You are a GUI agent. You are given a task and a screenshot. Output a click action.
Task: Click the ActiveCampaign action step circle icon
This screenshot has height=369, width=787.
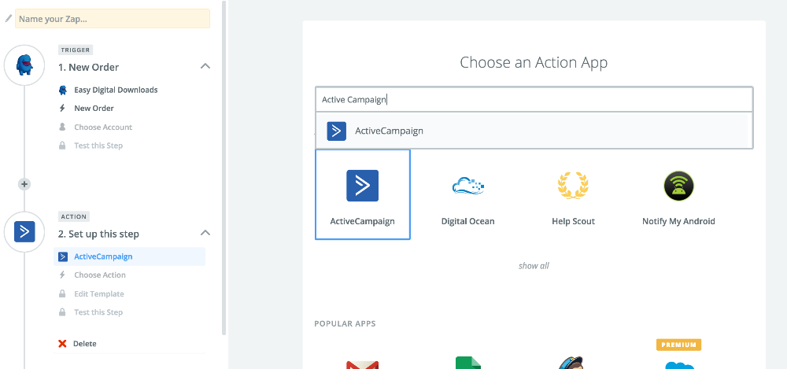click(x=24, y=231)
